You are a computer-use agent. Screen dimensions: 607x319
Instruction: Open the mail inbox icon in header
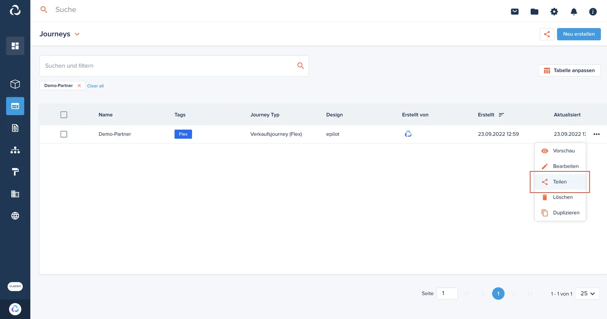[515, 12]
